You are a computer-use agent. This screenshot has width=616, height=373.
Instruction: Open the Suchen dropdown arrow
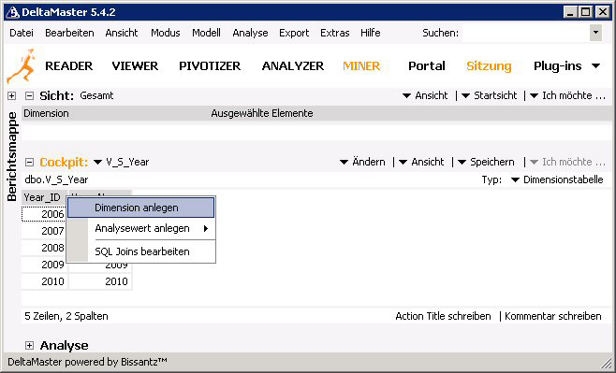[596, 33]
